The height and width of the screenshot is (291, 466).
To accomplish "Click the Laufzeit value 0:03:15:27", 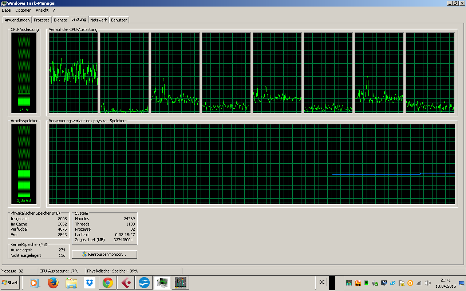I will tap(125, 235).
